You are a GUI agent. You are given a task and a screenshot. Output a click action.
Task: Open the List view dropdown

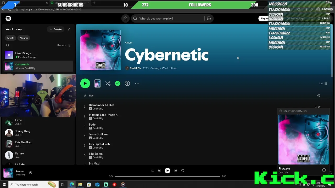[323, 83]
